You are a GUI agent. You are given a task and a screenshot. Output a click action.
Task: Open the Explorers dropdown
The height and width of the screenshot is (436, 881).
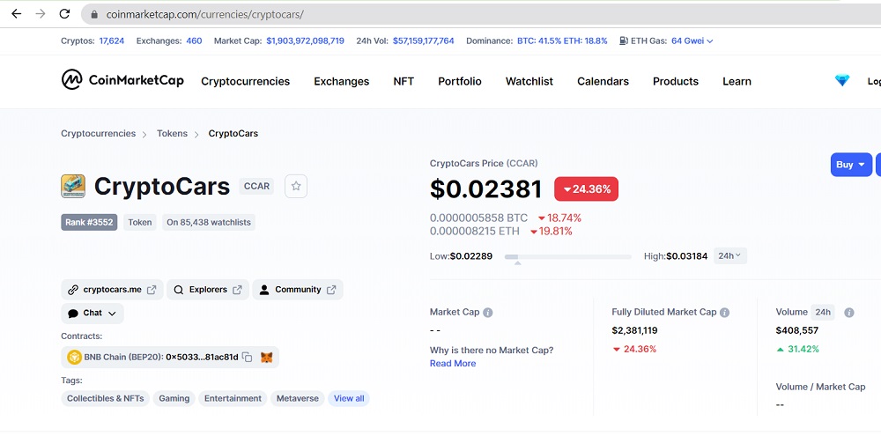click(x=208, y=290)
